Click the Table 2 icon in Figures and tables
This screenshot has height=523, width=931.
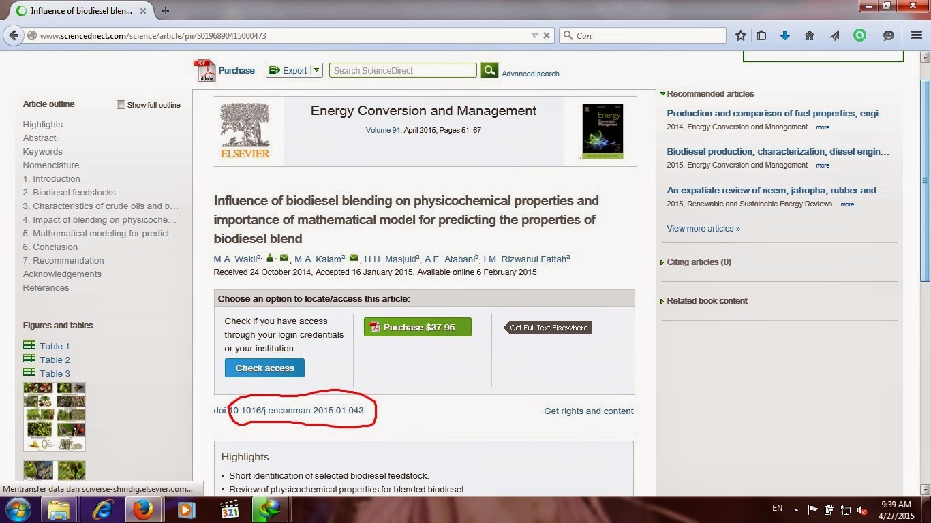click(x=29, y=359)
